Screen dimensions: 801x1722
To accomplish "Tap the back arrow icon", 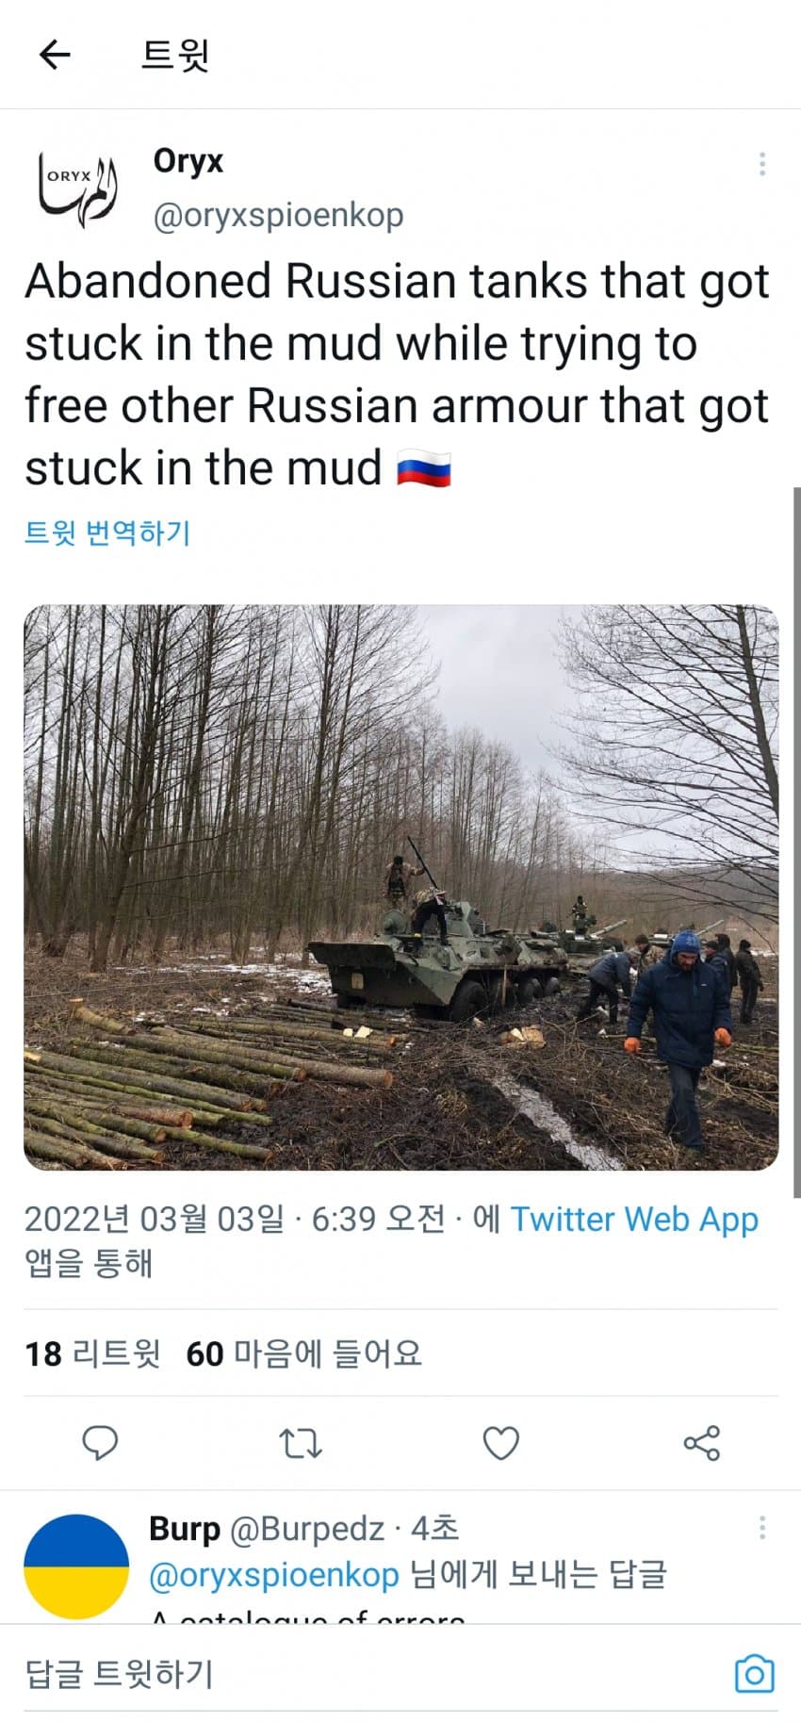I will [x=55, y=55].
